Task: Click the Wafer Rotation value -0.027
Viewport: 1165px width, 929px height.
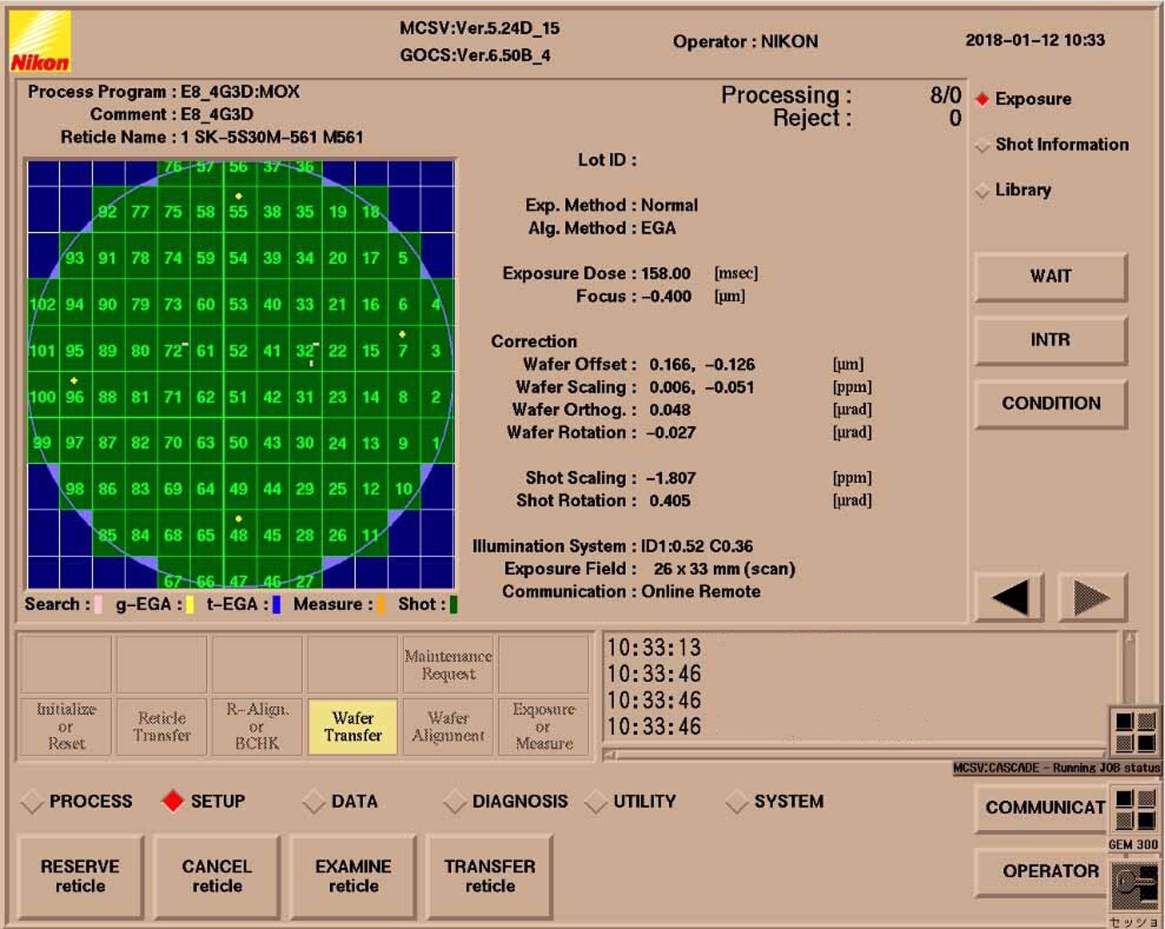Action: point(670,433)
